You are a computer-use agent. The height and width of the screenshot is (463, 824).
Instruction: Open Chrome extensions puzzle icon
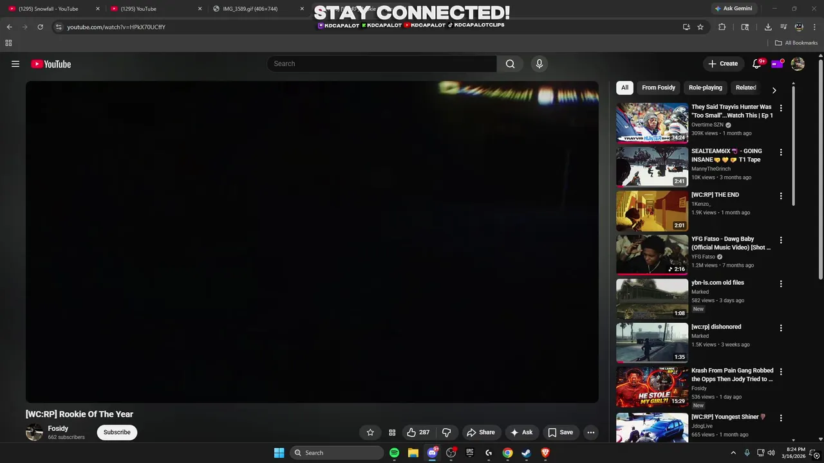tap(722, 27)
